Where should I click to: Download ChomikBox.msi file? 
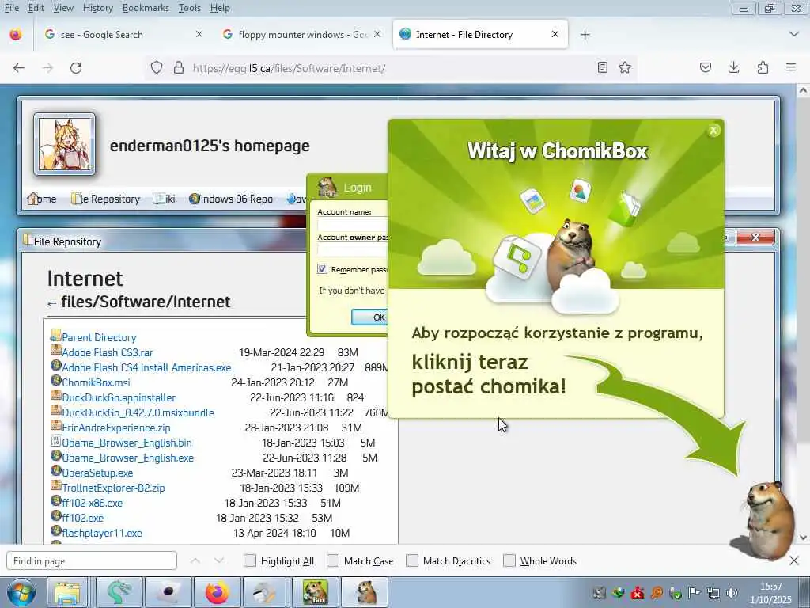pos(96,382)
